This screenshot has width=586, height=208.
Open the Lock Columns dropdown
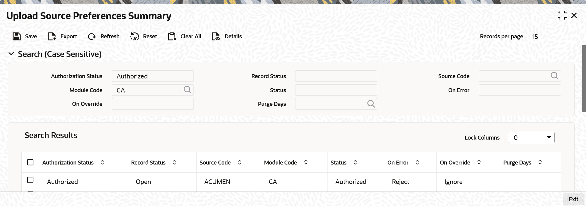[531, 137]
